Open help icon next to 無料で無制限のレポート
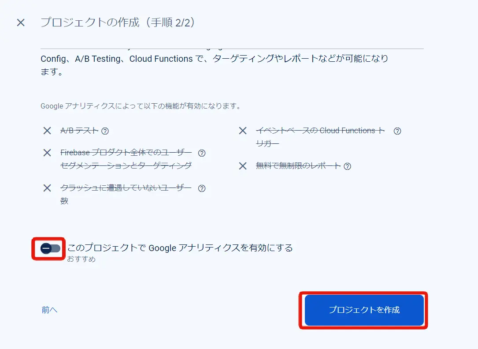Image resolution: width=478 pixels, height=349 pixels. [x=348, y=166]
